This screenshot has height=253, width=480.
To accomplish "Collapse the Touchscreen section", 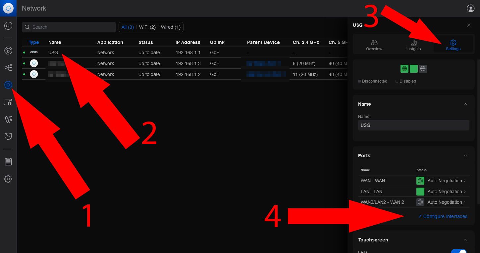I will tap(465, 240).
